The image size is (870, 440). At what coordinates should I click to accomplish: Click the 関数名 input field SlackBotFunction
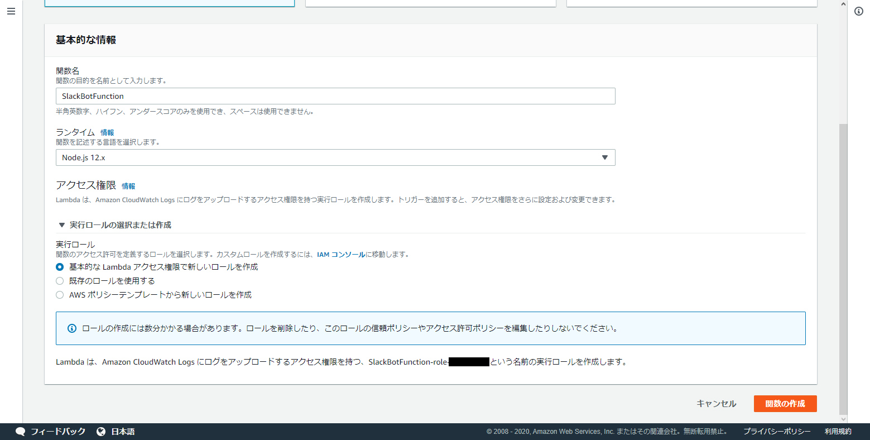tap(335, 96)
